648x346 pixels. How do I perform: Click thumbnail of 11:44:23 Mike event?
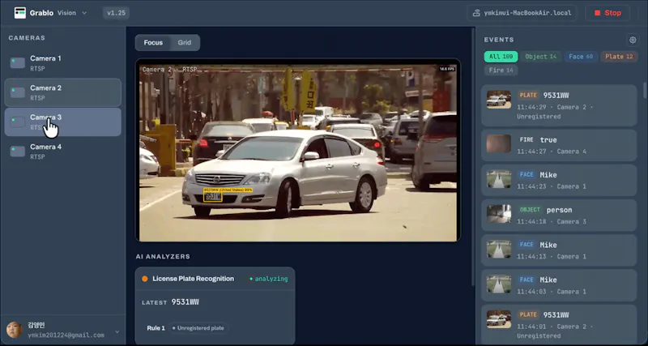(x=499, y=179)
